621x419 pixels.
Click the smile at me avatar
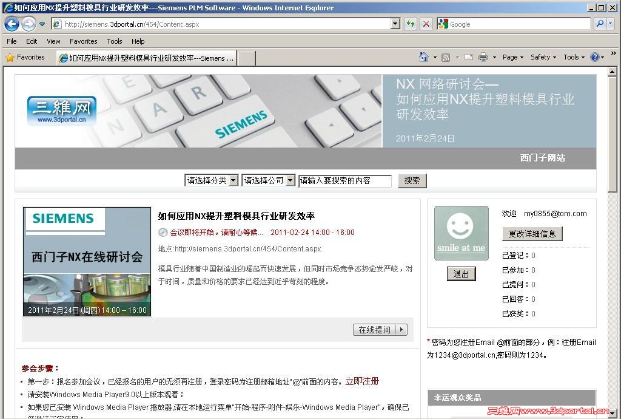(462, 233)
